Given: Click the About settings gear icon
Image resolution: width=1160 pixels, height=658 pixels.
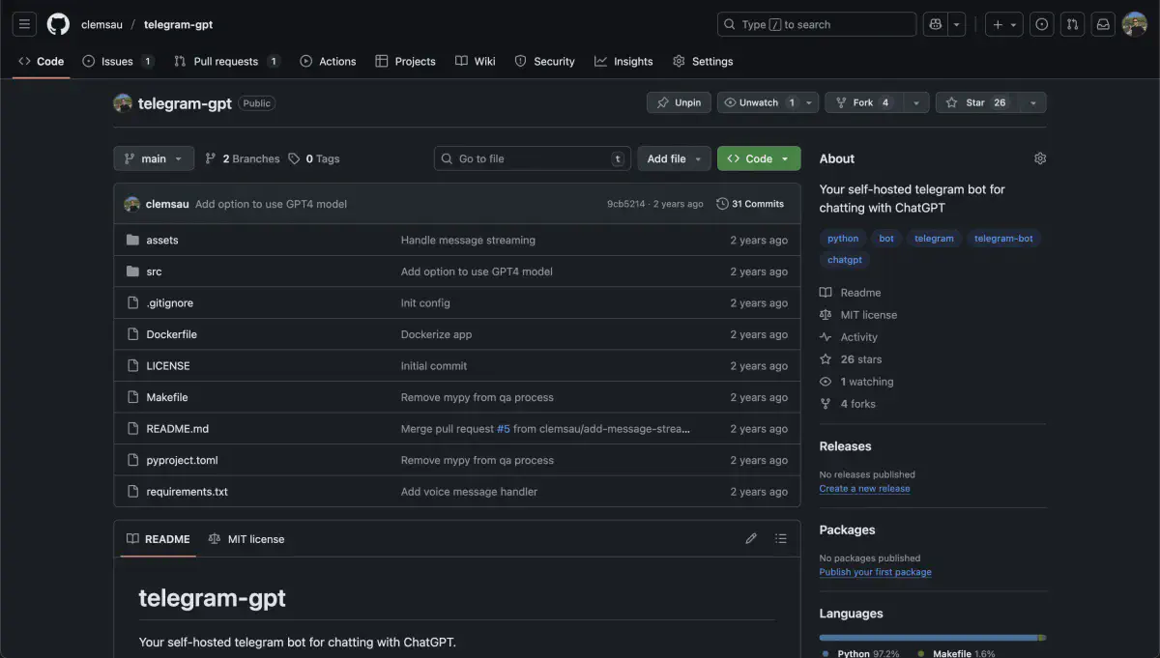Looking at the screenshot, I should (x=1040, y=158).
